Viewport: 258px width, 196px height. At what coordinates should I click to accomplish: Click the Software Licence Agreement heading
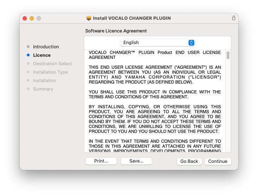(x=116, y=31)
